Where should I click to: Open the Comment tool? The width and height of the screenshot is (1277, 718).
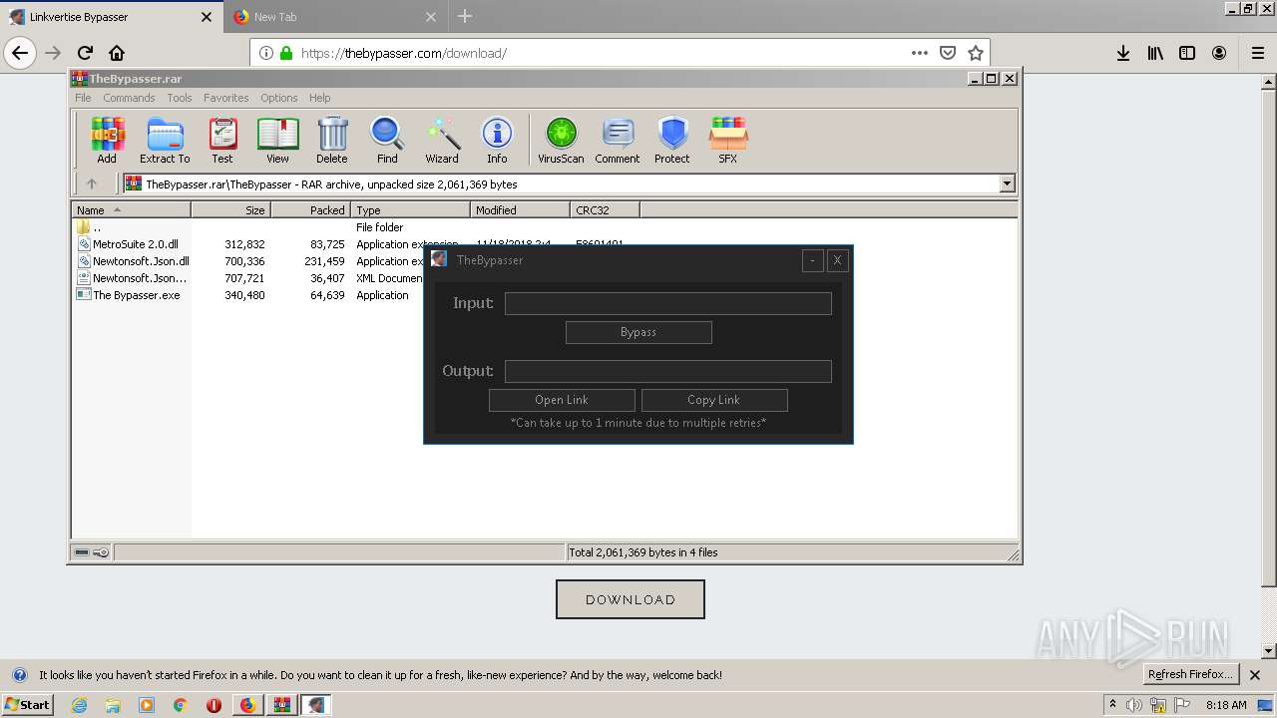618,140
